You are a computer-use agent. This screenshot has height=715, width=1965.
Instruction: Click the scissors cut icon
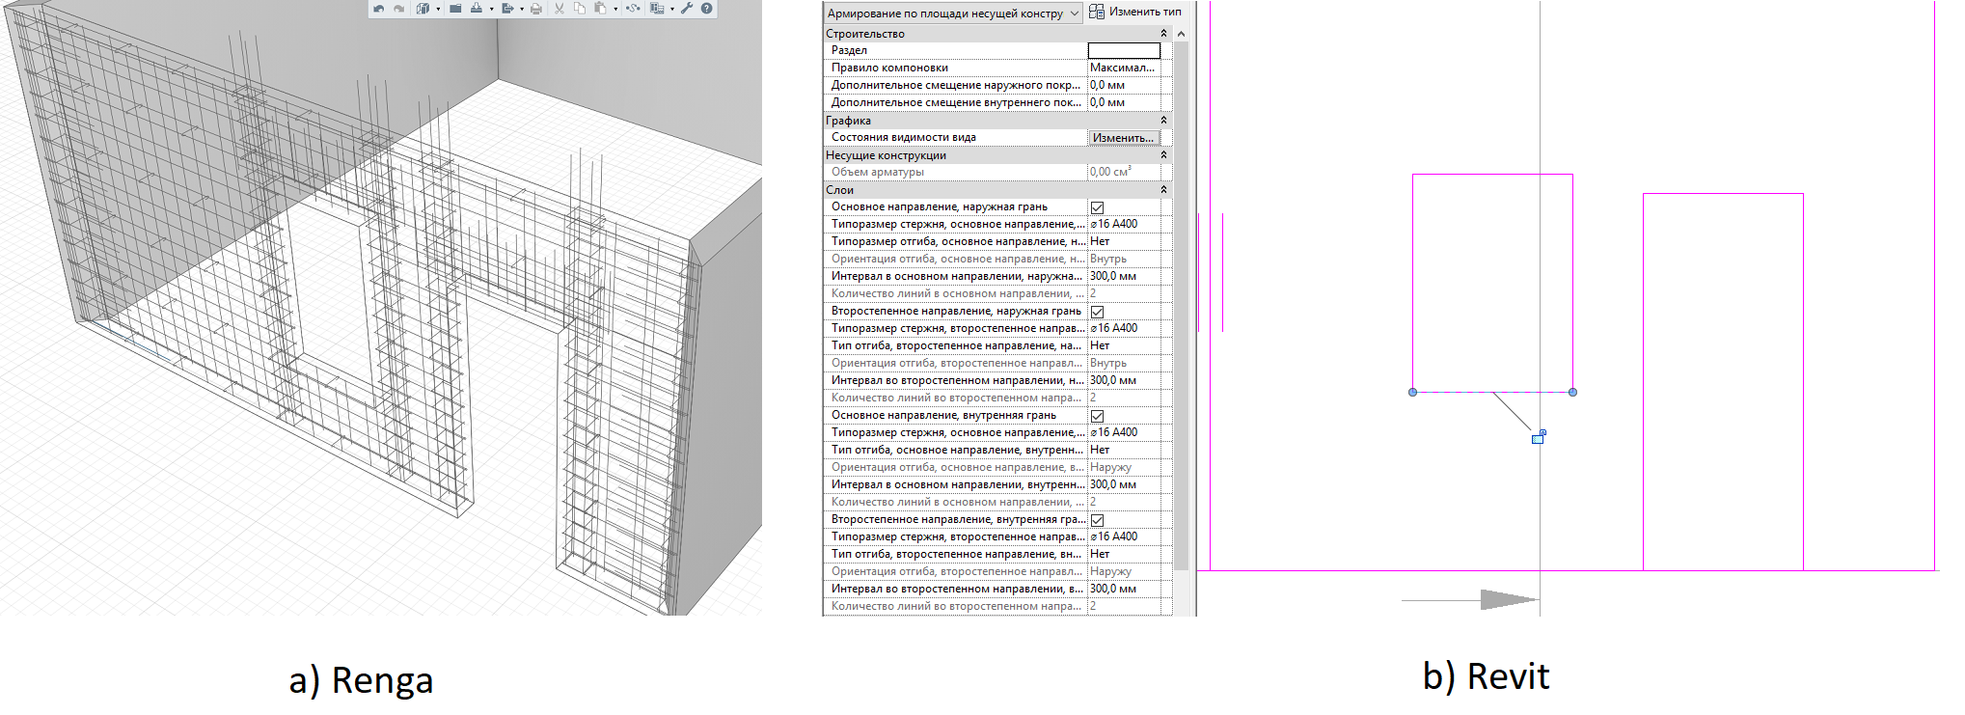click(x=559, y=9)
